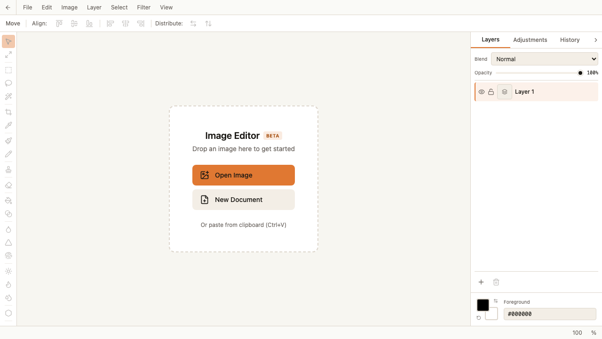Image resolution: width=602 pixels, height=339 pixels.
Task: Click the black foreground color swatch
Action: pos(483,305)
